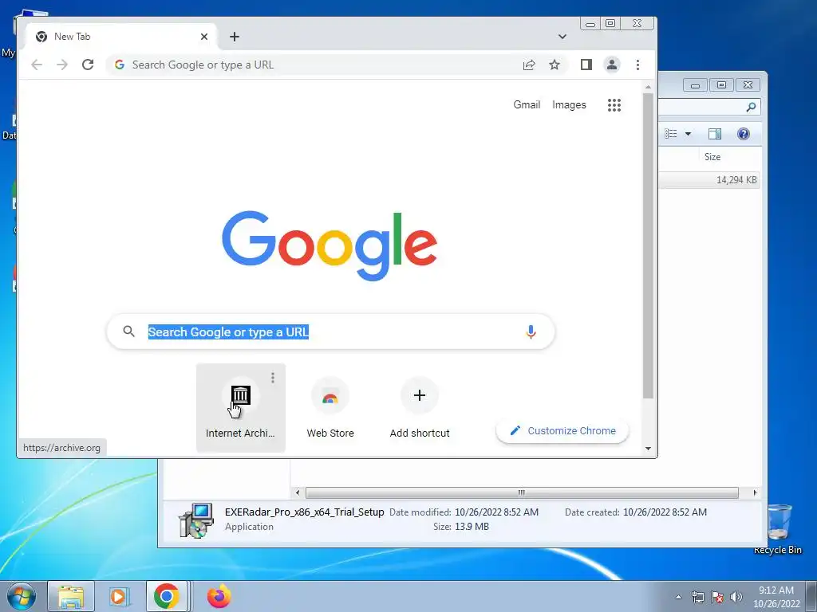This screenshot has height=612, width=817.
Task: Open the volume speaker icon
Action: [x=736, y=597]
